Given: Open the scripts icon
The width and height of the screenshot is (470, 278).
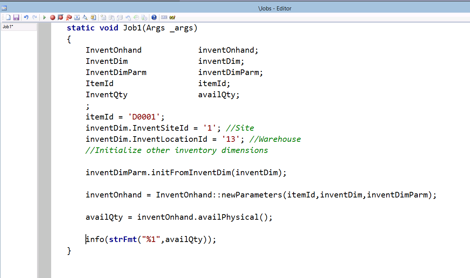Looking at the screenshot, I should point(93,17).
